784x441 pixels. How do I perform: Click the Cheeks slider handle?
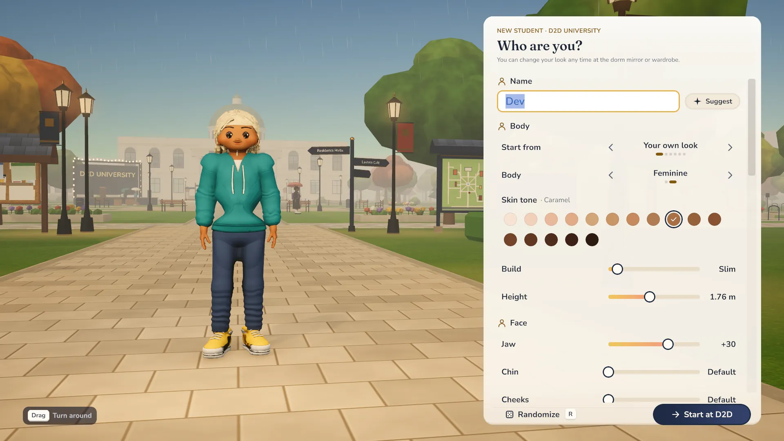click(608, 399)
